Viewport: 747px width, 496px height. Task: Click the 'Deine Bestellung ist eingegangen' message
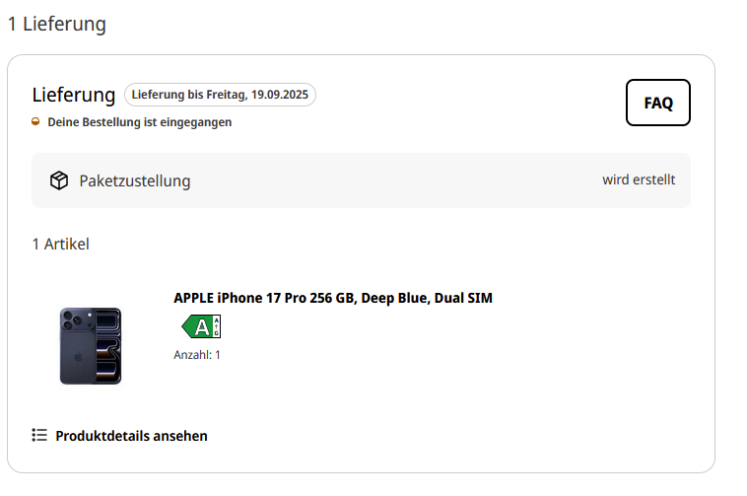(x=140, y=122)
